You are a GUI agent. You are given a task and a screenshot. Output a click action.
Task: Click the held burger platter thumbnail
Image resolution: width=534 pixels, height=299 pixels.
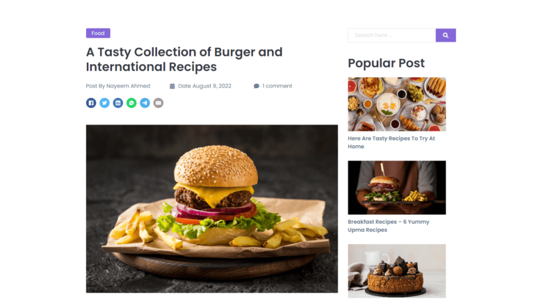click(x=397, y=188)
